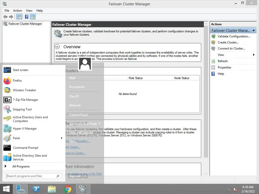Expand the View submenu in Actions pane
Image resolution: width=259 pixels, height=194 pixels.
click(x=254, y=55)
